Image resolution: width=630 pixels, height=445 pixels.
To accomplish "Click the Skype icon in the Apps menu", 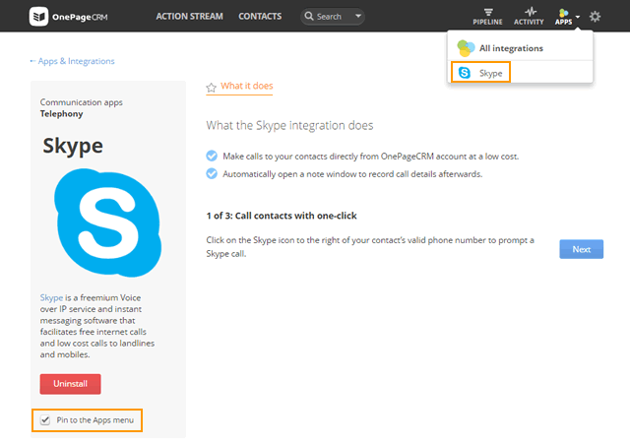I will coord(465,73).
